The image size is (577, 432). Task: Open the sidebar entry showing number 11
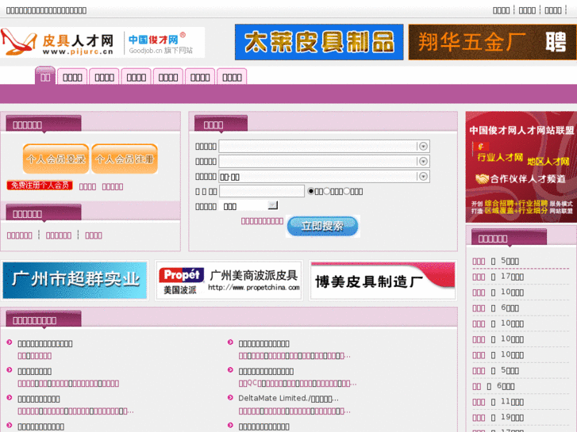click(x=498, y=402)
